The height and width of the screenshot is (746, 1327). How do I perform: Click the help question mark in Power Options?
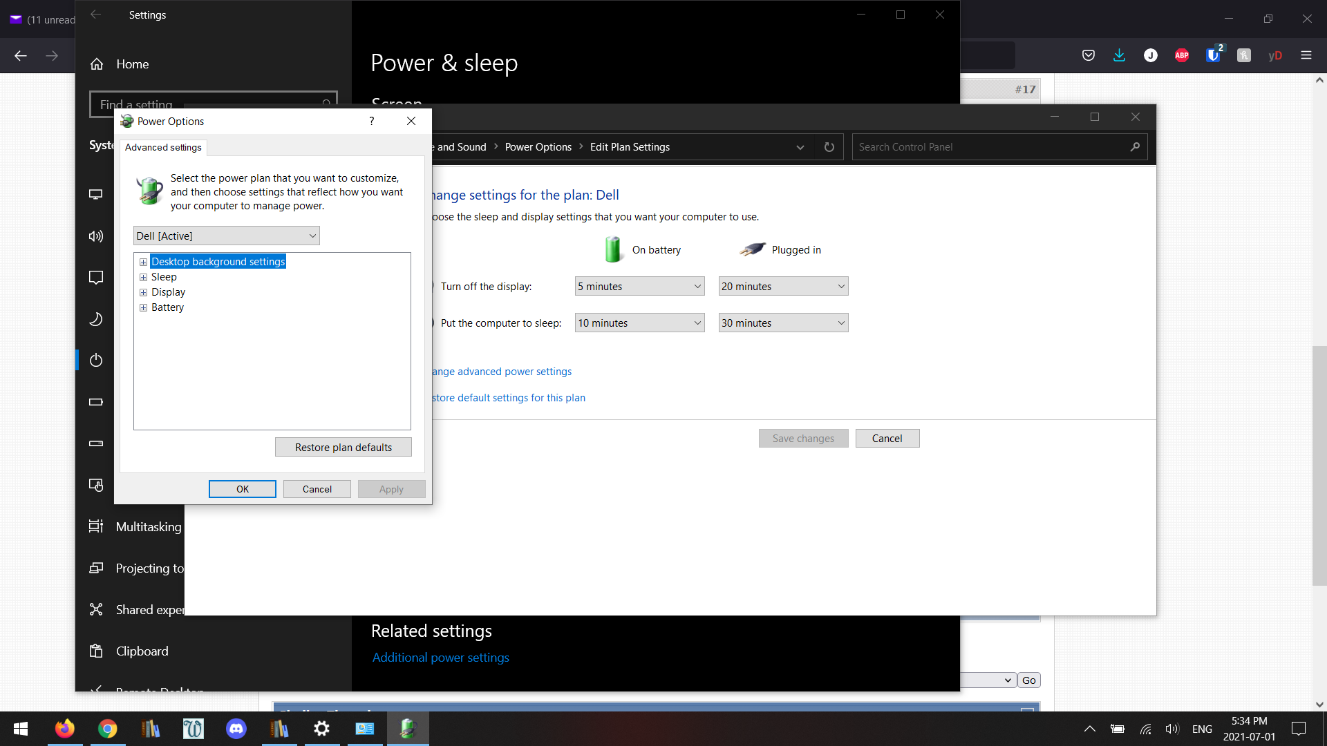pyautogui.click(x=372, y=121)
